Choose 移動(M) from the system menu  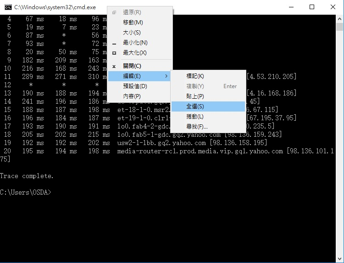coord(133,22)
